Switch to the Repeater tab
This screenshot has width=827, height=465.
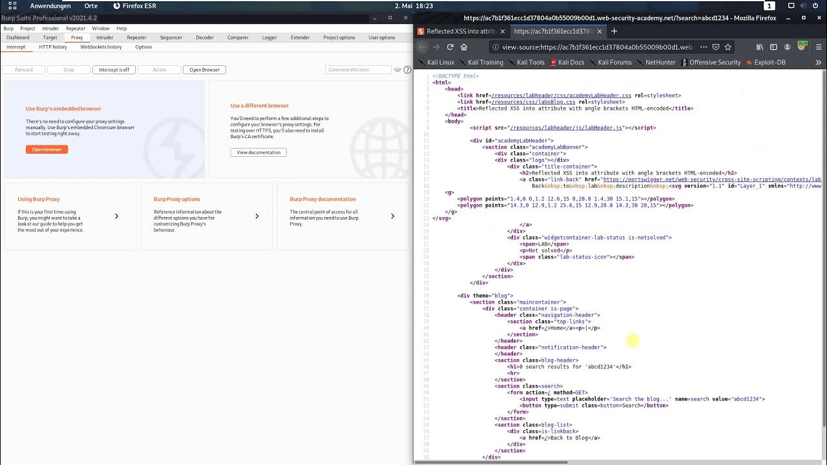(136, 37)
